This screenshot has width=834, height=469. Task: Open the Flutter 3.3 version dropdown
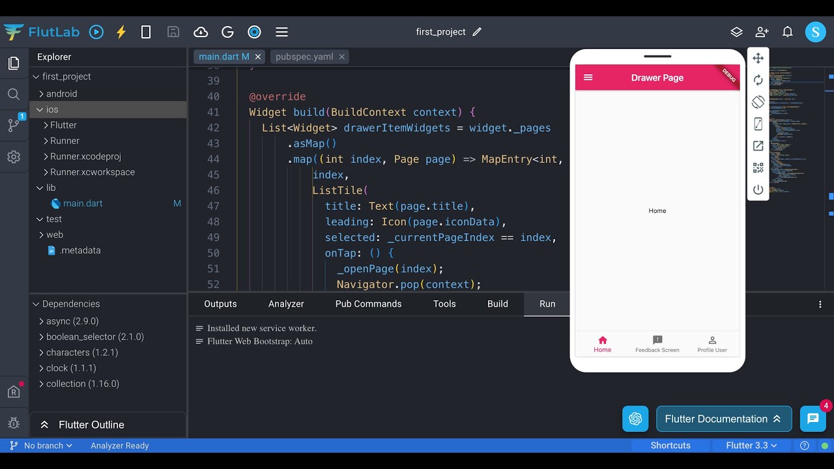pyautogui.click(x=751, y=446)
